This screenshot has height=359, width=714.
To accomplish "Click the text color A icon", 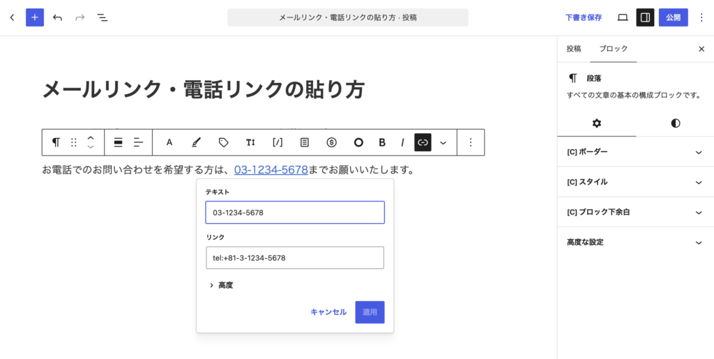I will [x=169, y=142].
